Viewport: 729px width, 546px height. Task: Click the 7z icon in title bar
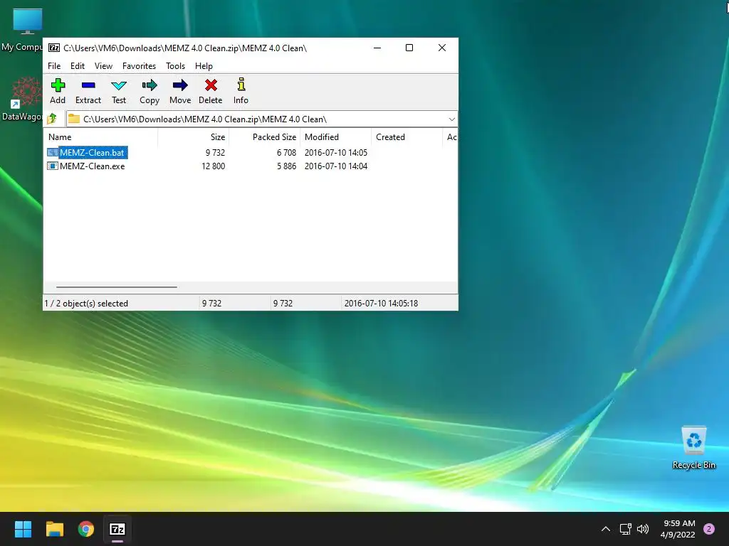(x=54, y=48)
